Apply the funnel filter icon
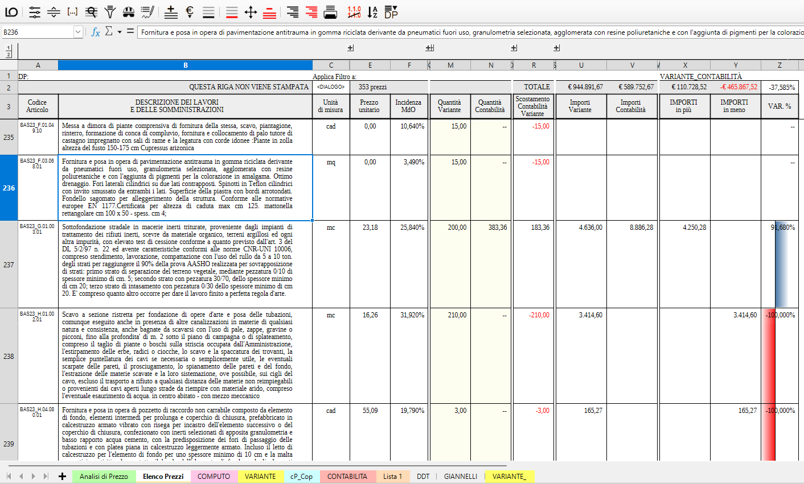This screenshot has width=804, height=484. click(110, 11)
